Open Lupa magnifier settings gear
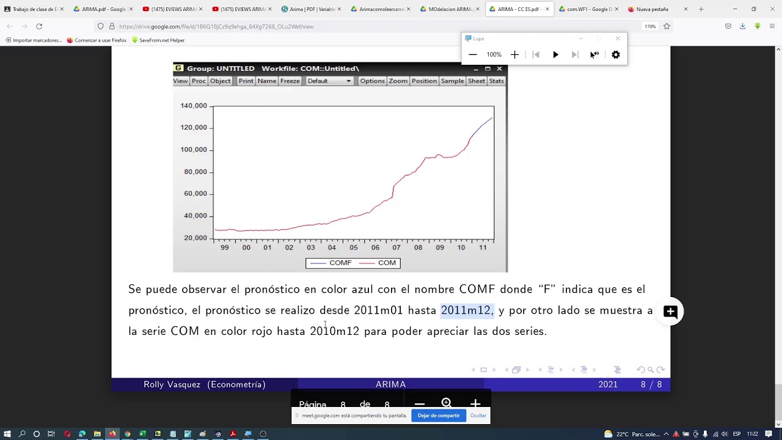The height and width of the screenshot is (440, 782). (x=616, y=55)
